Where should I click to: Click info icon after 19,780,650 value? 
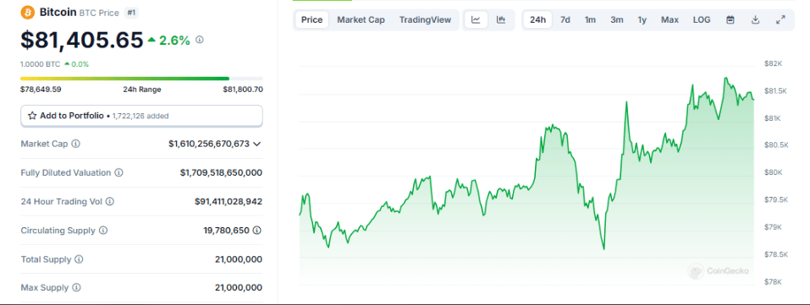pyautogui.click(x=257, y=231)
